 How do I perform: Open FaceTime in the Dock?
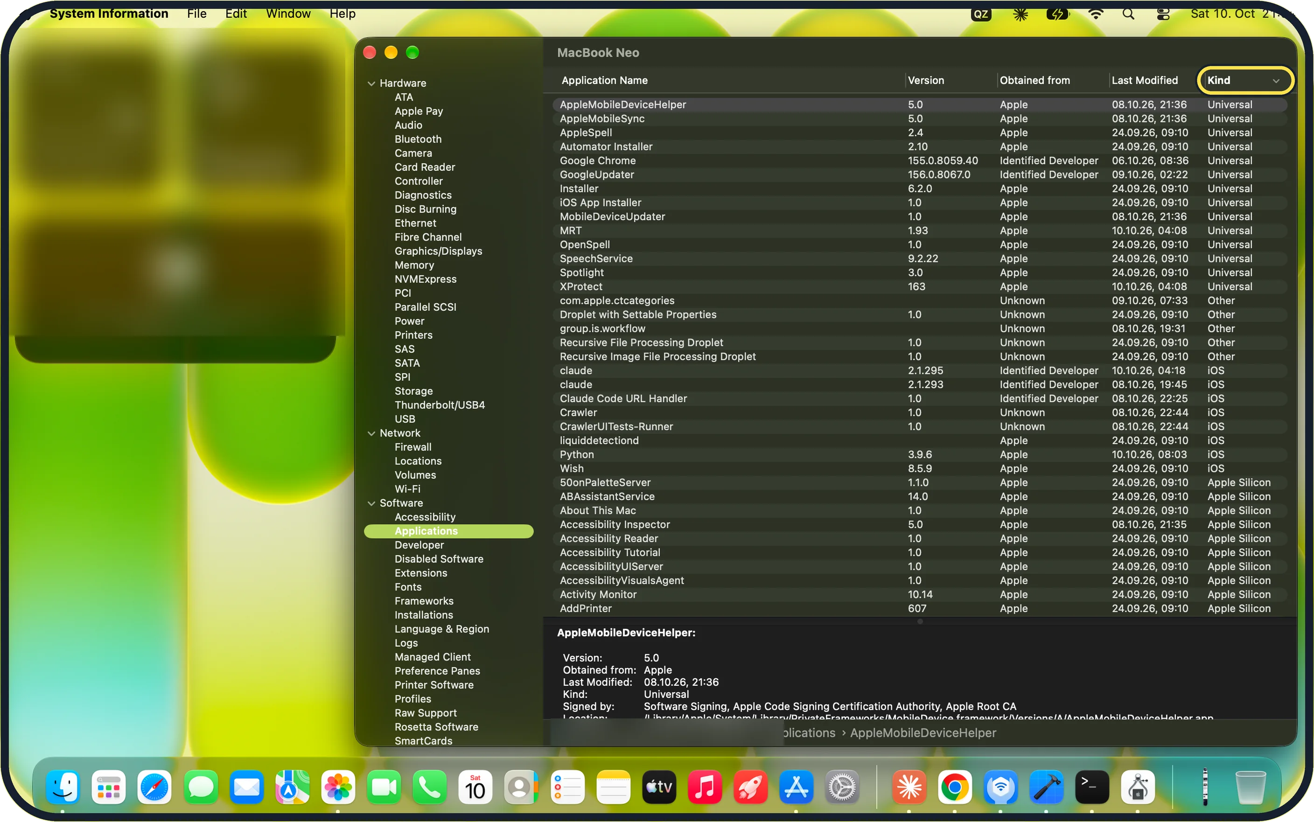tap(384, 787)
